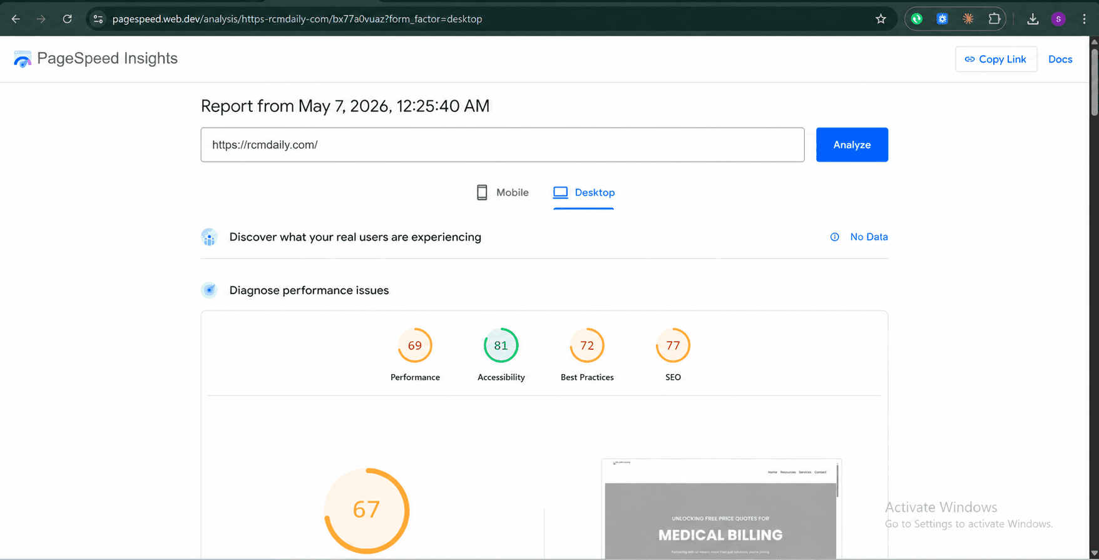
Task: Click the Medical Billing page screenshot thumbnail
Action: (x=721, y=509)
